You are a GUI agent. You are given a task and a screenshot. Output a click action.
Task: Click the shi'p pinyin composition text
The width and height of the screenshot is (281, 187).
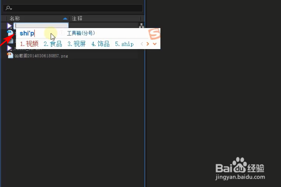(x=27, y=33)
